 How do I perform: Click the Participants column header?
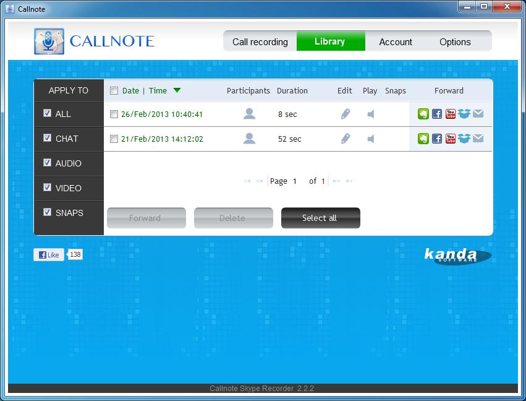248,91
